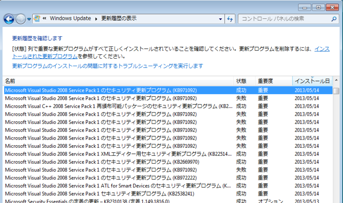Screen dimensions: 343x203
Task: Click the Windows Update address bar icon
Action: (x=37, y=18)
